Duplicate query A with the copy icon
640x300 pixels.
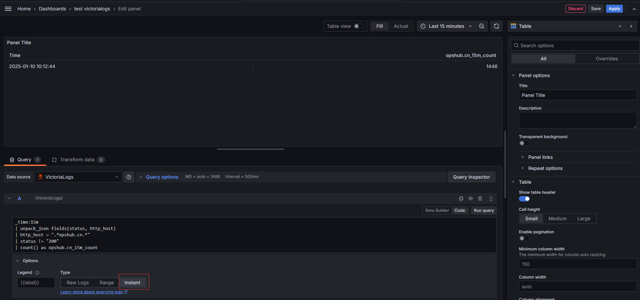461,198
